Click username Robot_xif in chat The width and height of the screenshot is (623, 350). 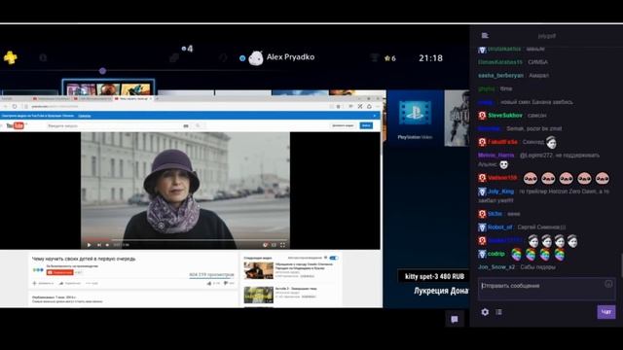(x=499, y=227)
